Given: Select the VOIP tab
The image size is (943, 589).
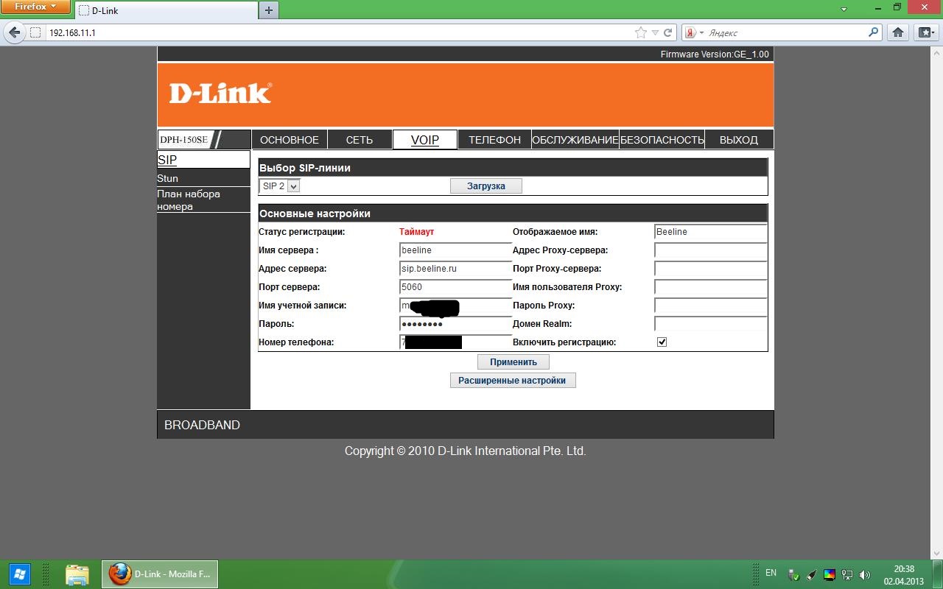Looking at the screenshot, I should [425, 140].
